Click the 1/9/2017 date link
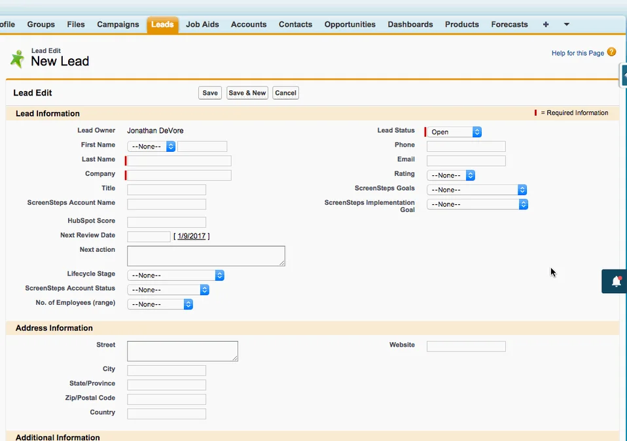The height and width of the screenshot is (441, 627). [x=192, y=236]
